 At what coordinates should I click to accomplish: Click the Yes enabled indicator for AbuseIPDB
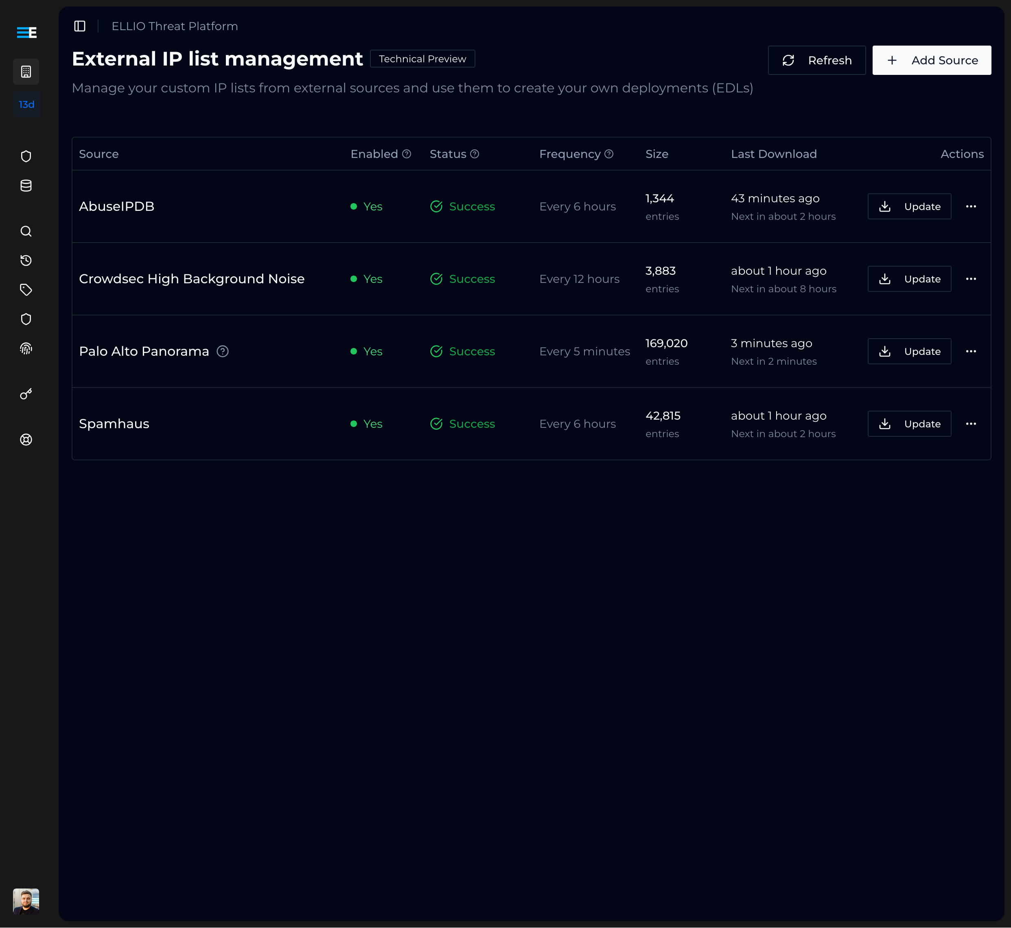367,206
